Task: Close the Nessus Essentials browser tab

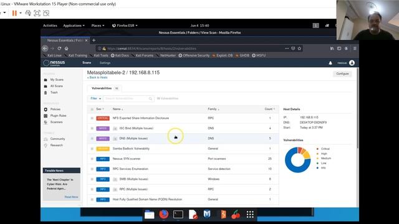Action: (86, 40)
